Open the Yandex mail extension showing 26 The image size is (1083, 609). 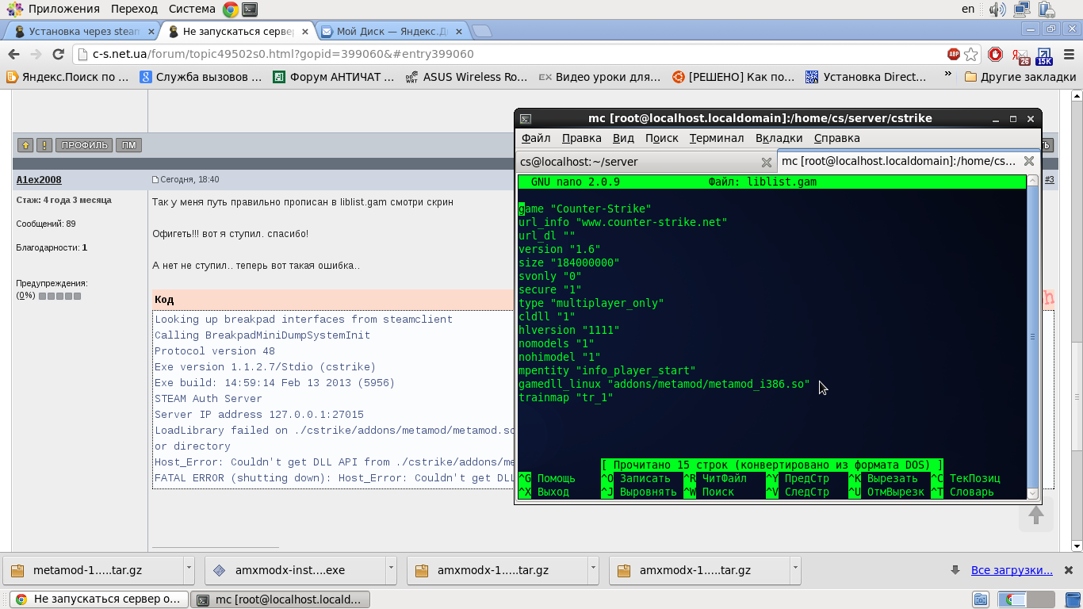pos(1020,55)
